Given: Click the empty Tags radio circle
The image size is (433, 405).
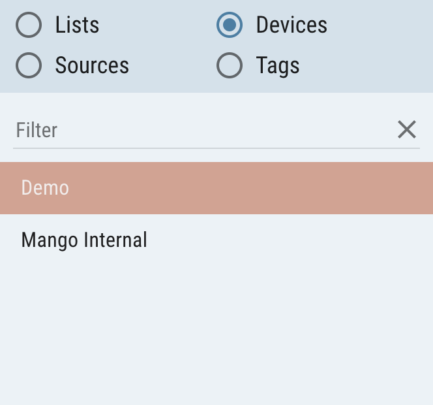Looking at the screenshot, I should 230,65.
